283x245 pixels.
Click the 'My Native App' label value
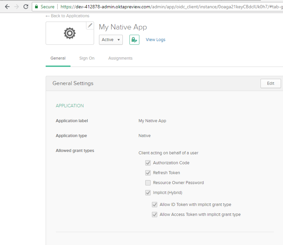coord(152,121)
